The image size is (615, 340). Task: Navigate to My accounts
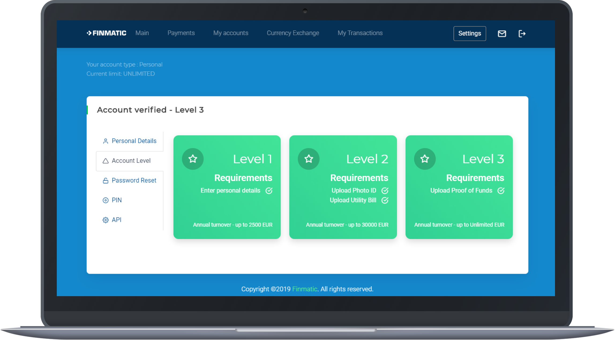(231, 33)
